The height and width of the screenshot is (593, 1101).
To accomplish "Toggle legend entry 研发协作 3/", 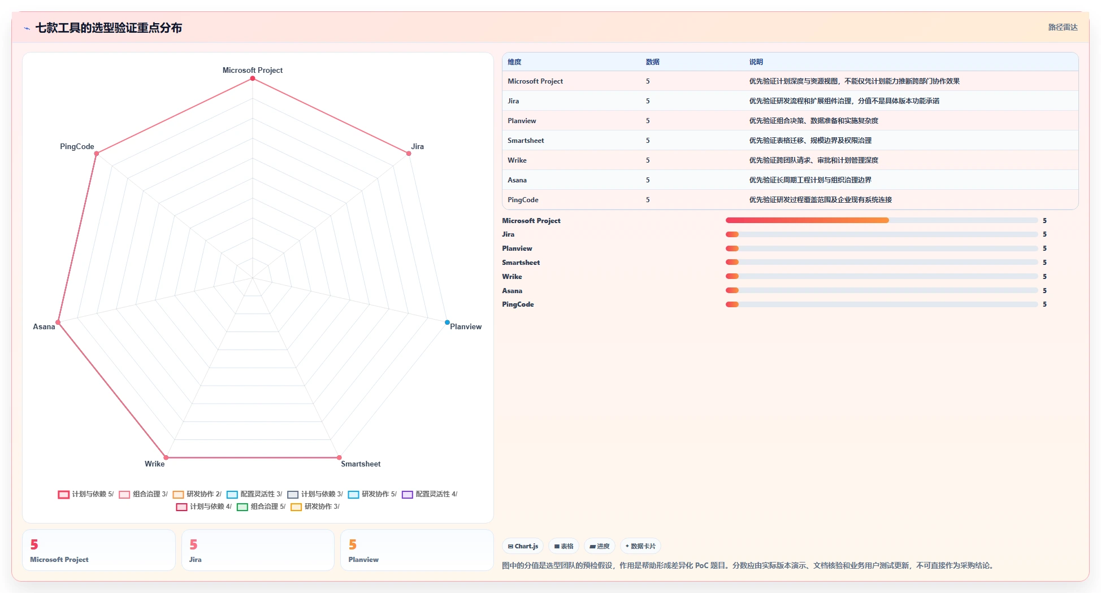I will point(315,507).
